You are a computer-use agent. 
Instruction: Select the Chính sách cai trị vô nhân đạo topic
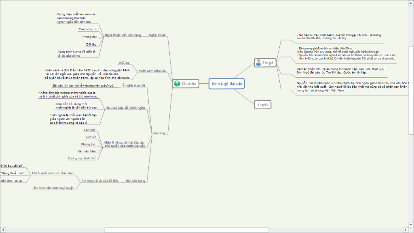(53, 173)
